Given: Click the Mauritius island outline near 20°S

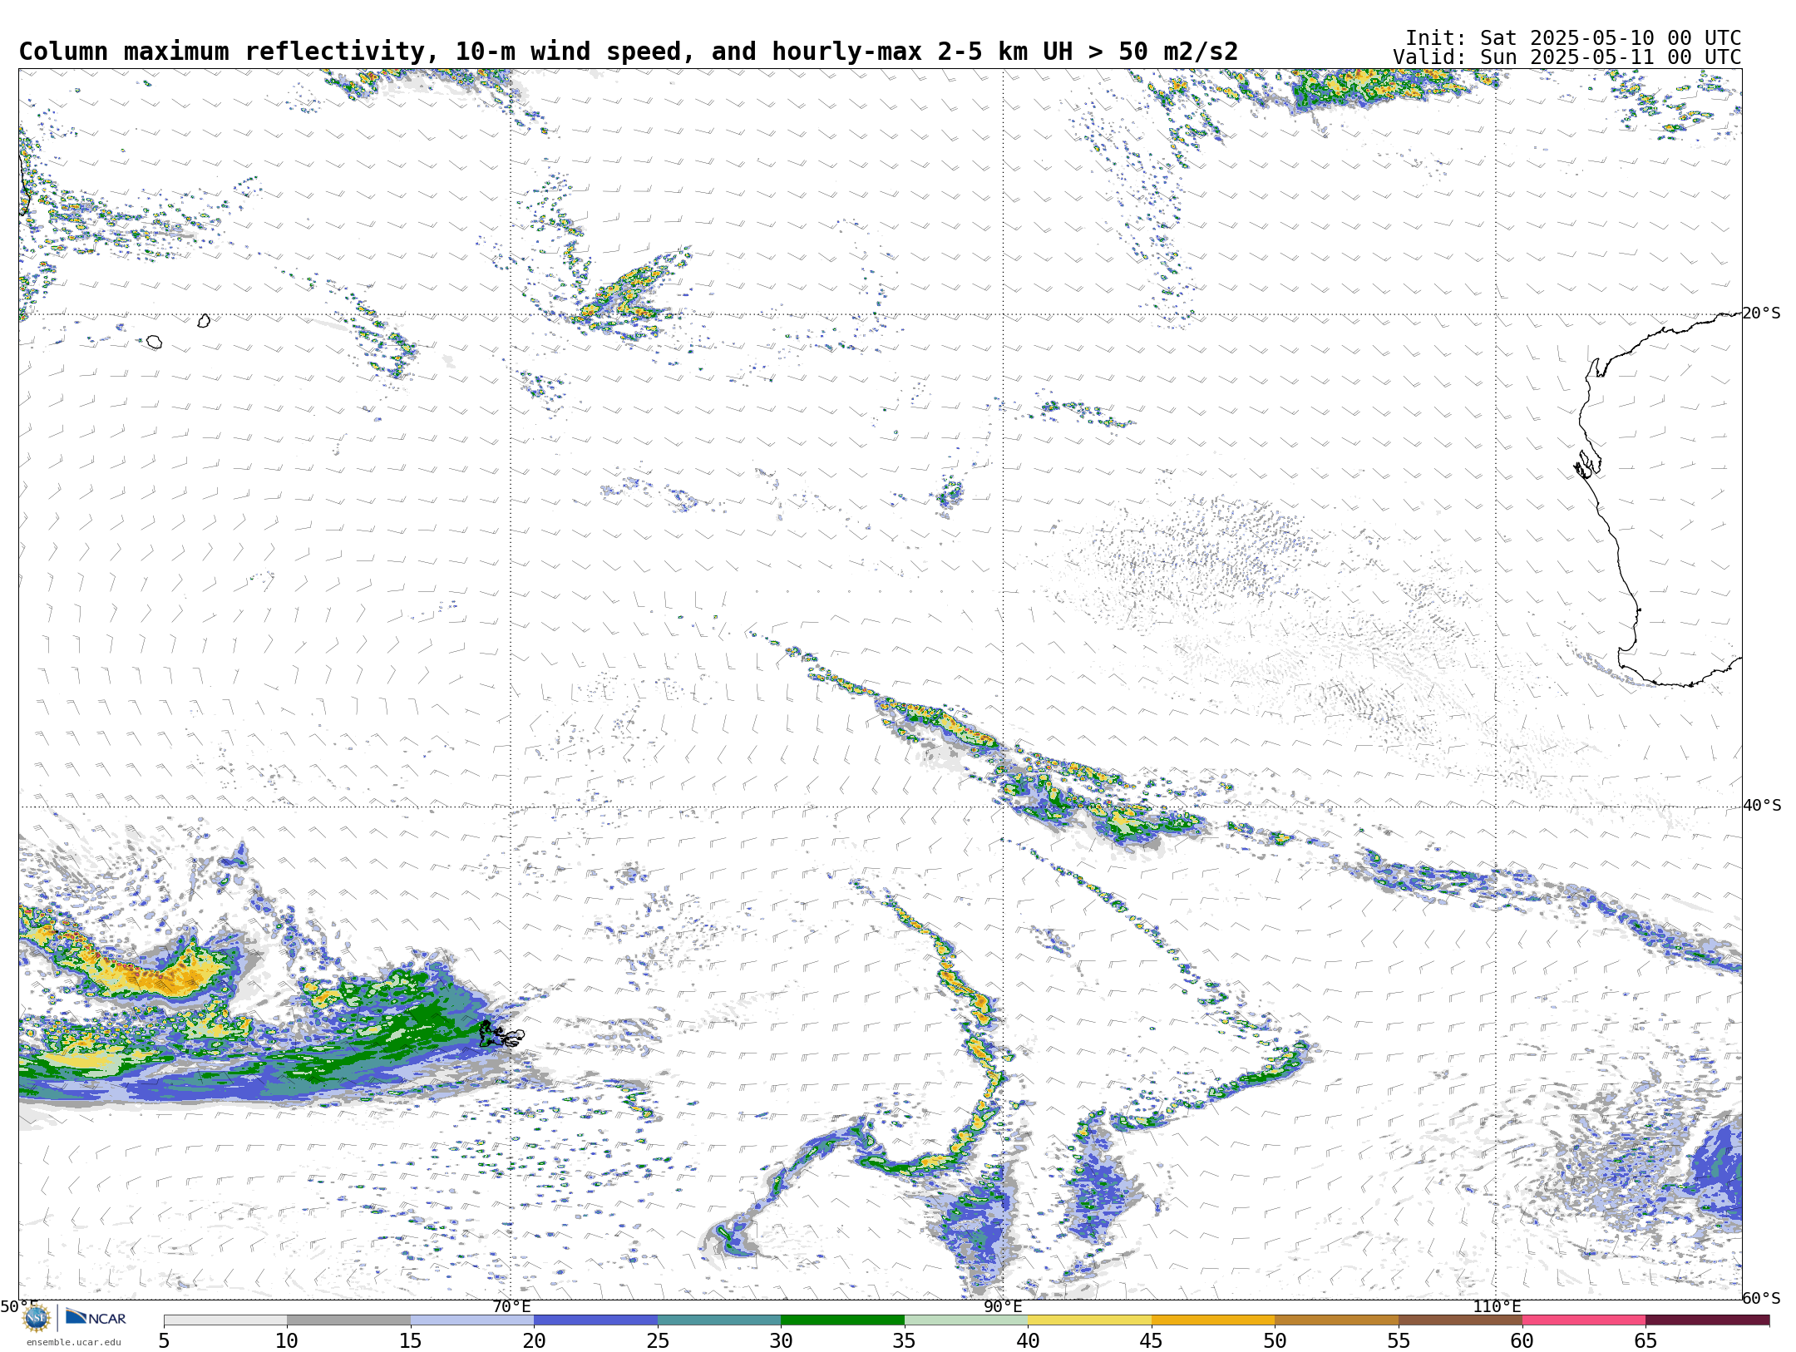Looking at the screenshot, I should (x=204, y=320).
